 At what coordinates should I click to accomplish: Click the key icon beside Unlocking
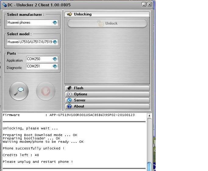coord(69,14)
